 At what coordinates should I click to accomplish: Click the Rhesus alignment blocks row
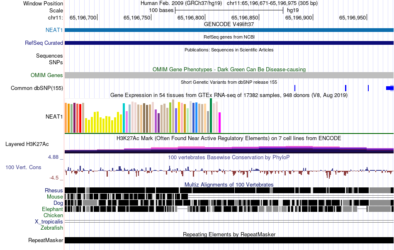tap(229, 190)
